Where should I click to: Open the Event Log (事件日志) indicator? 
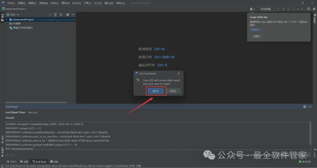coord(305,162)
